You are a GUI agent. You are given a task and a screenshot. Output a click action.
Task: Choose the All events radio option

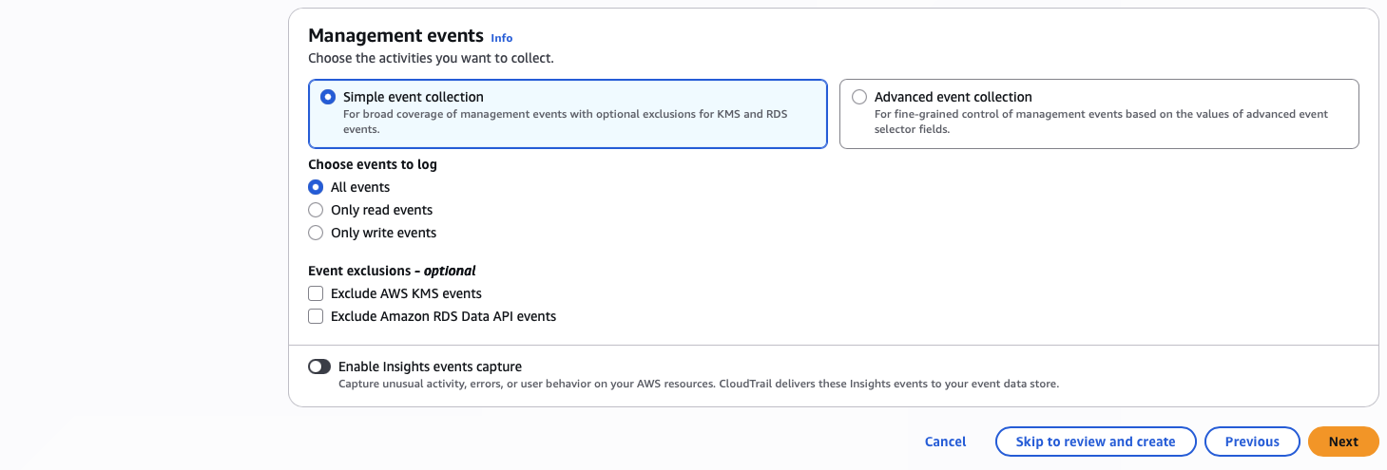pos(316,187)
